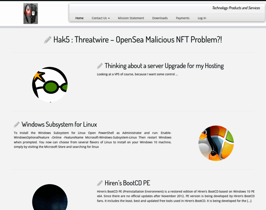
Task: Click pencil icon beside Windows Subsystem title
Action: [17, 125]
